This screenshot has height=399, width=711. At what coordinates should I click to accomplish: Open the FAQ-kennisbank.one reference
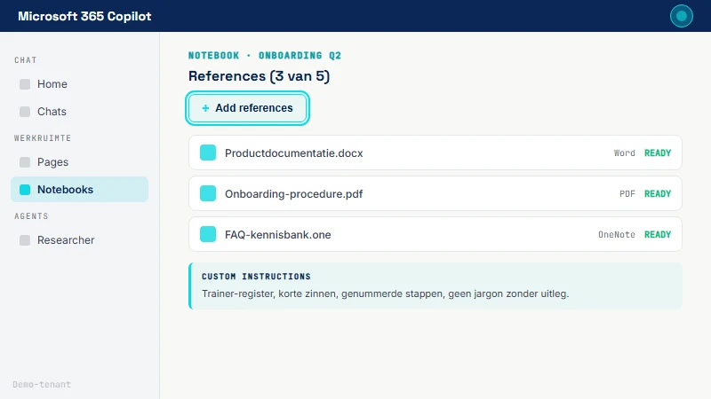tap(435, 234)
